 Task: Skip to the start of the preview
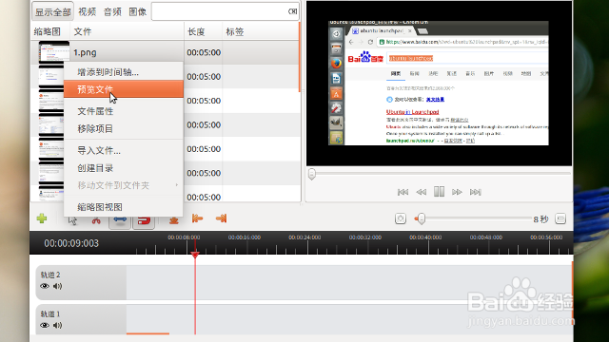(x=403, y=192)
